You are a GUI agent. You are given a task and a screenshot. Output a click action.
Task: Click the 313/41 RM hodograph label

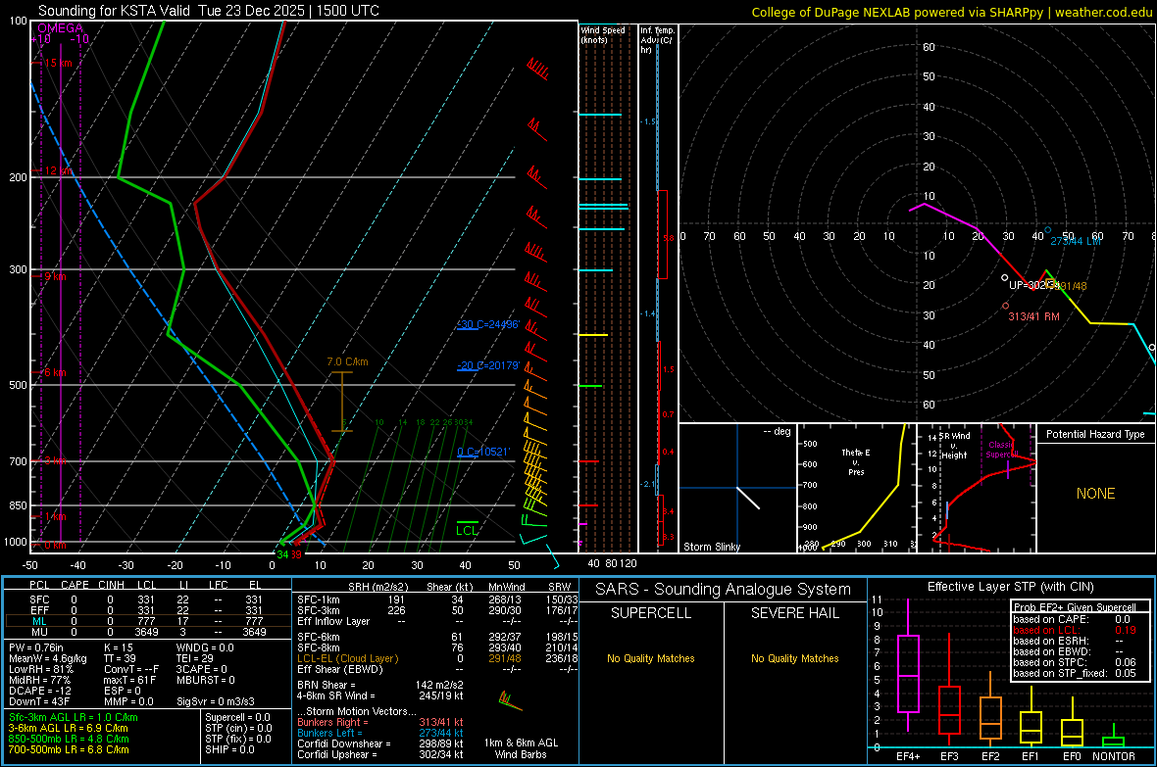[1033, 316]
